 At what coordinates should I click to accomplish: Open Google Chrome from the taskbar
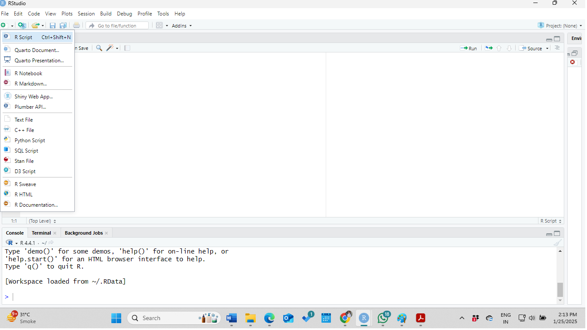pos(345,318)
